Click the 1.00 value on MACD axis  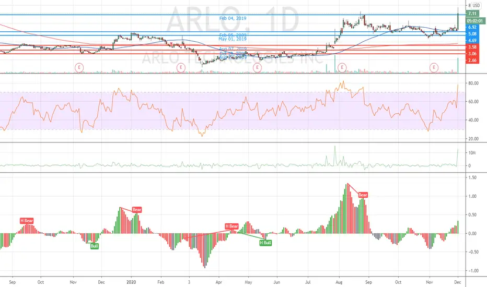472,196
